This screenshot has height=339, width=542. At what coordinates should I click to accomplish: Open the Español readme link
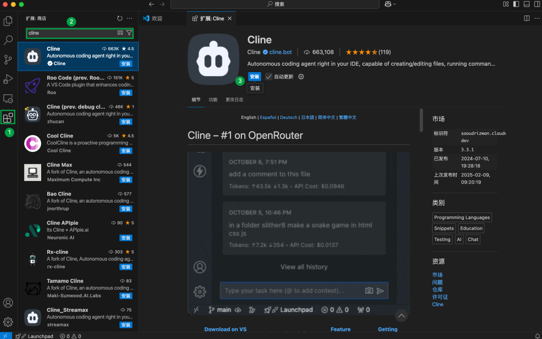click(268, 117)
